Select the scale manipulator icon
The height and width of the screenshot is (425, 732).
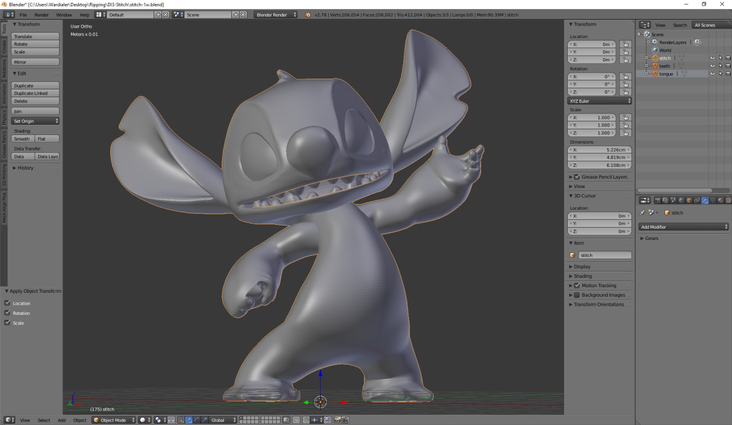coord(204,420)
